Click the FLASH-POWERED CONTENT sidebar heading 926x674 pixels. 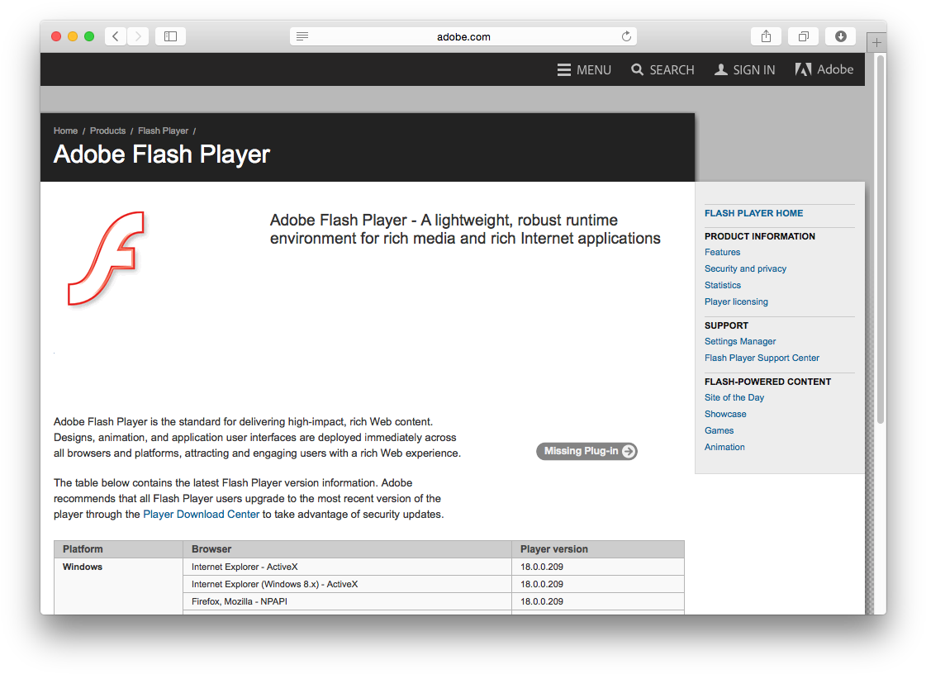click(767, 382)
